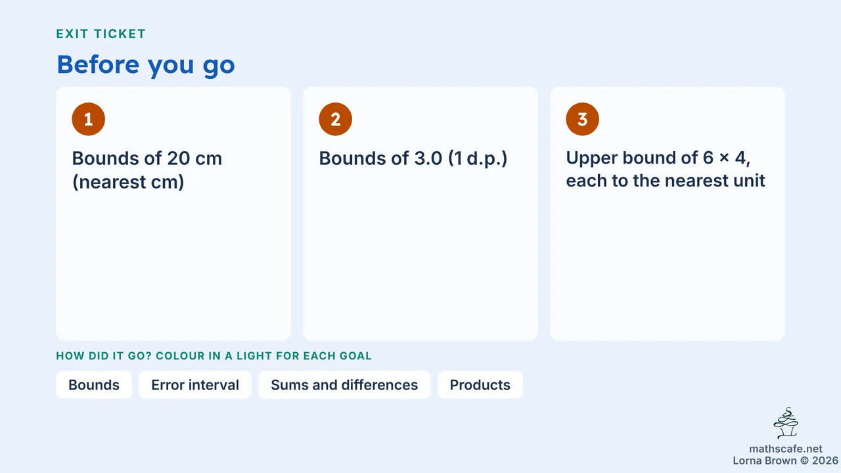Select the Sums and differences chip
841x473 pixels.
coord(344,385)
